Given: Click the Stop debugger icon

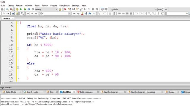Looking at the screenshot, I should (97, 9).
